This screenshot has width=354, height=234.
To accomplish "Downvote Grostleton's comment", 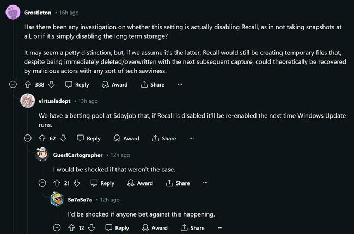I will [52, 84].
